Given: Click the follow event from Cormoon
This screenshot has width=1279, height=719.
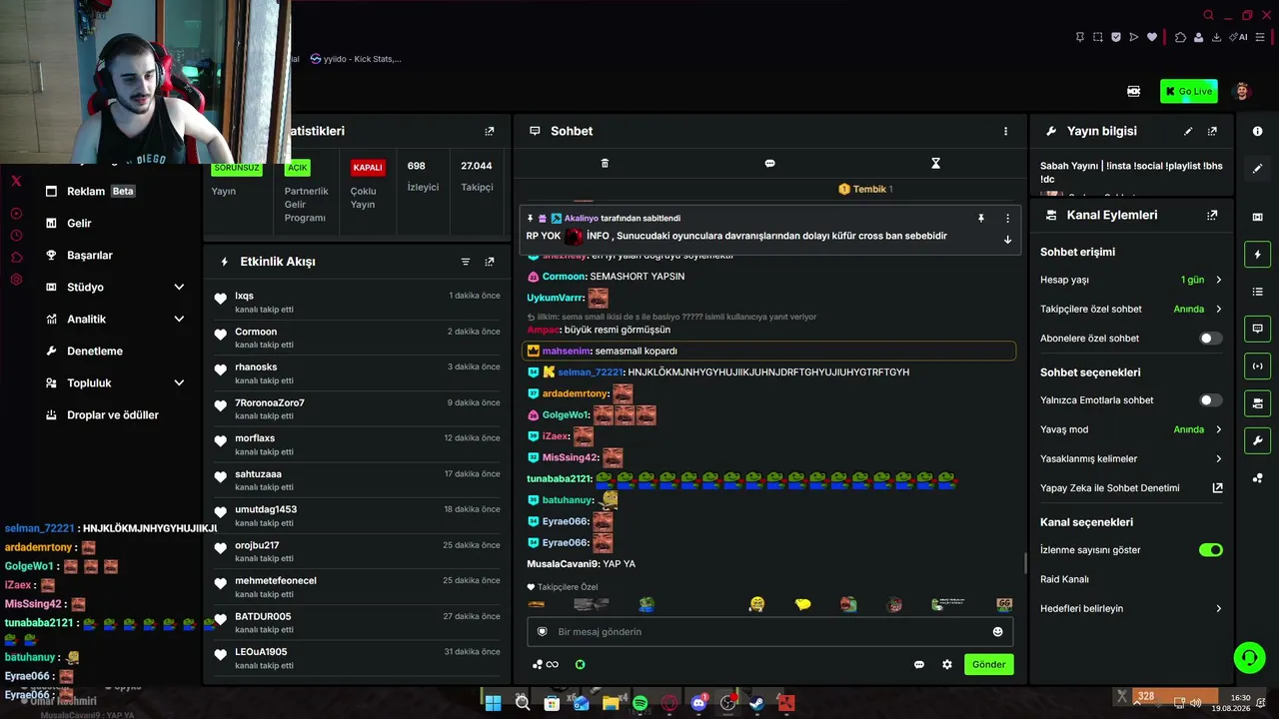Looking at the screenshot, I should (x=357, y=338).
